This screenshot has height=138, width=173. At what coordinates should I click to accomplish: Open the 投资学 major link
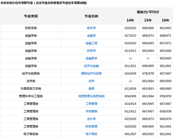point(91,51)
